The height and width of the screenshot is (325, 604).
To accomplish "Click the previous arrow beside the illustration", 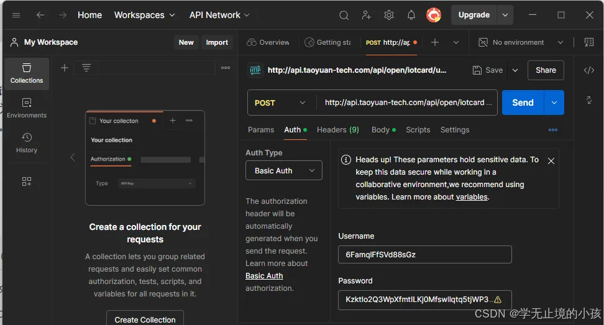I will 73,157.
